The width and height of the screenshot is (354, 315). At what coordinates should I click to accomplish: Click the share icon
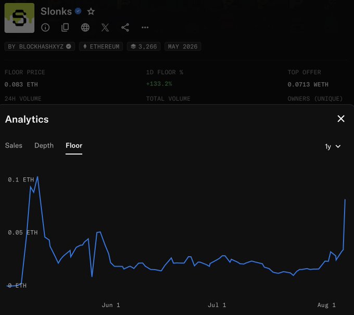[x=125, y=28]
